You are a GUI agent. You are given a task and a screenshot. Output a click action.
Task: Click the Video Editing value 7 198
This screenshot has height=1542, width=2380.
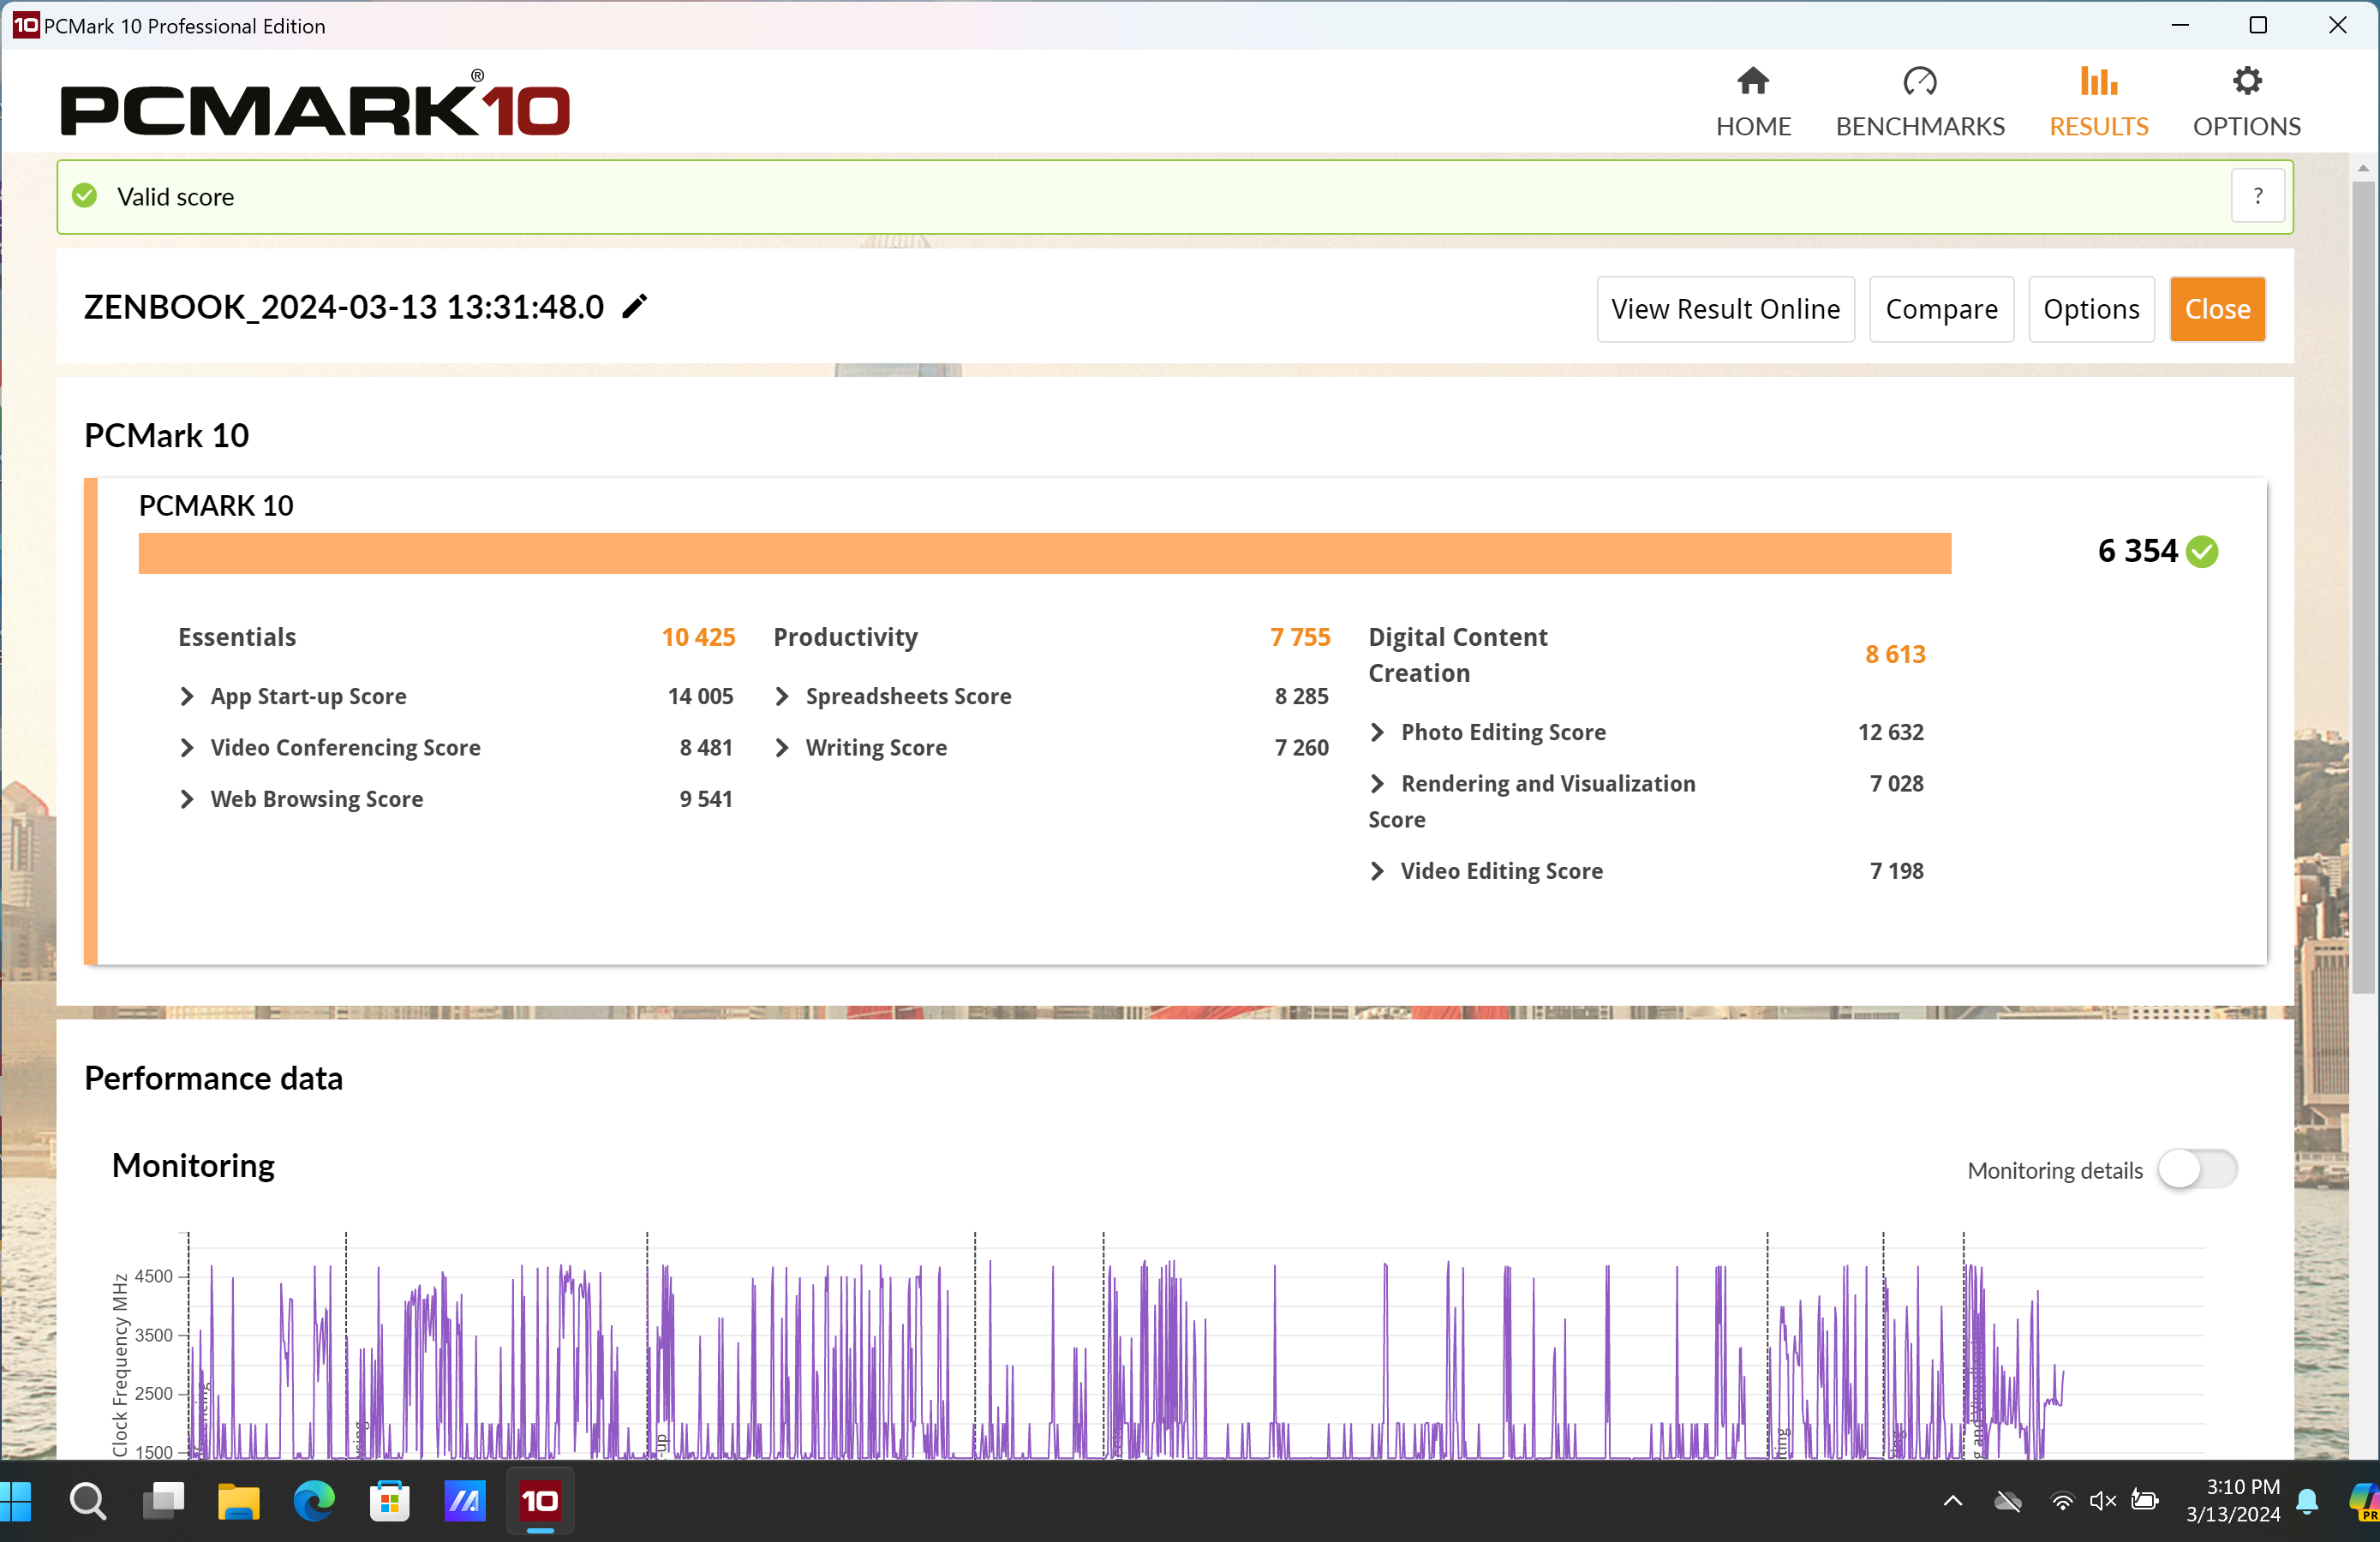coord(1896,871)
